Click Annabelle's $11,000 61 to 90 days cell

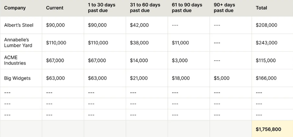[180, 43]
